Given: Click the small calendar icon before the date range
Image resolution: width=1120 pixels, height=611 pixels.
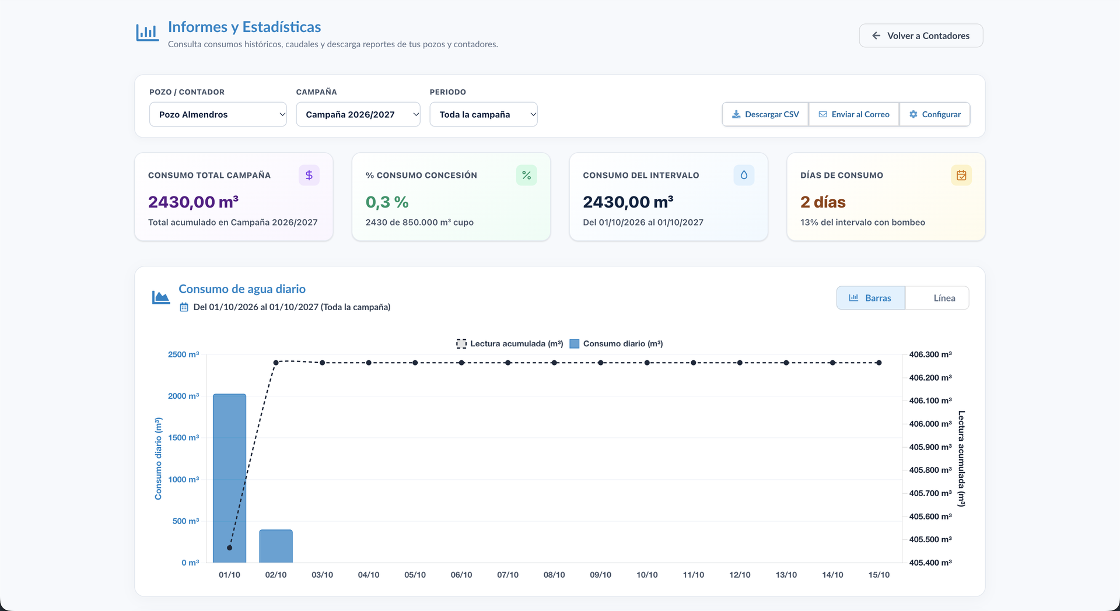Looking at the screenshot, I should click(184, 307).
